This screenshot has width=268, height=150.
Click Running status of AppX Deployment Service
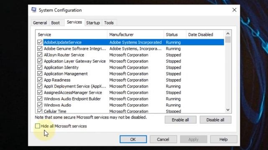(173, 86)
